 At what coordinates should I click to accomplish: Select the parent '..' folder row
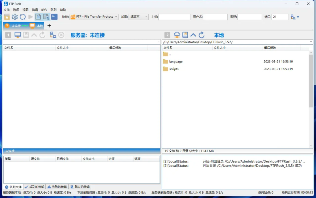click(x=235, y=54)
